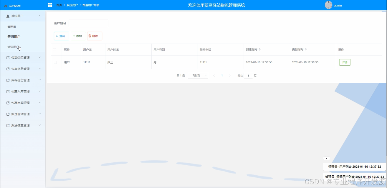387x188 pixels.
Task: Focus the 用户姓名 search input
Action: (88, 23)
